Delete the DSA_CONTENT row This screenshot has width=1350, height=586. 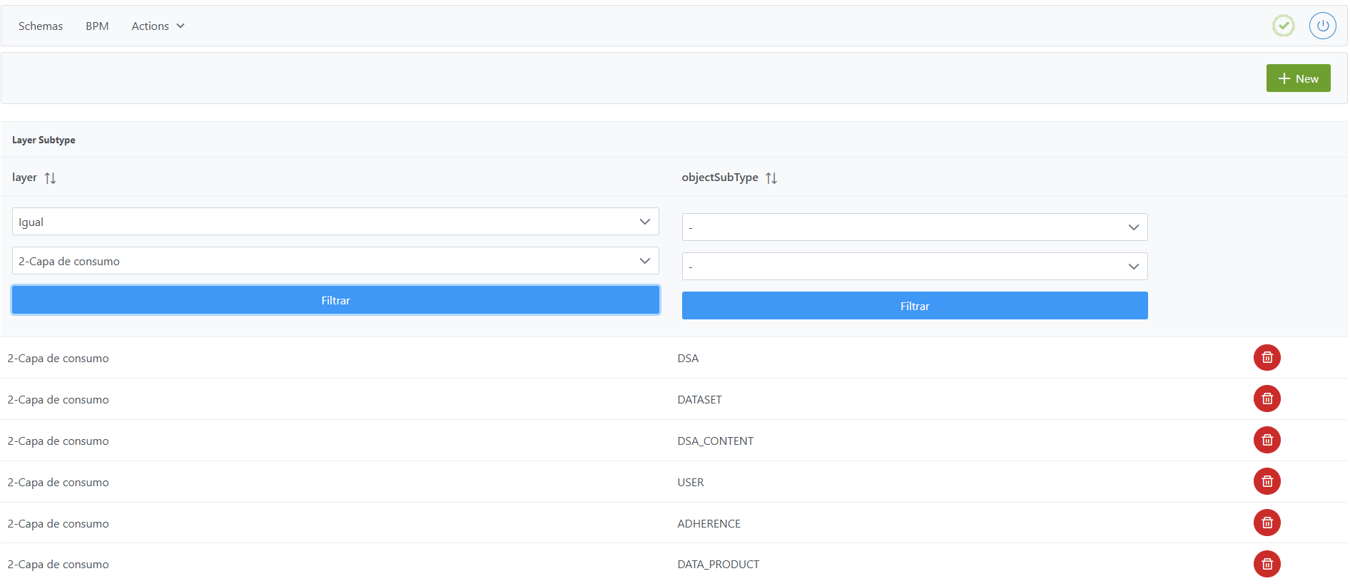[1267, 441]
